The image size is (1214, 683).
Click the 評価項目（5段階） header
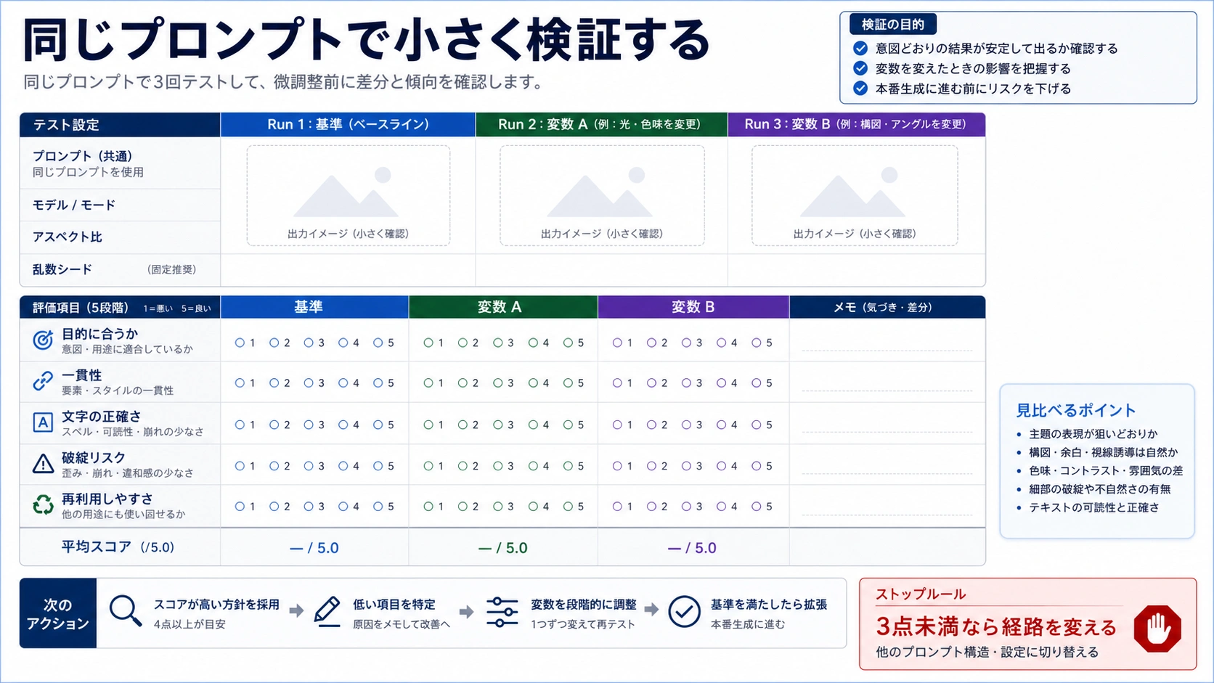coord(120,307)
